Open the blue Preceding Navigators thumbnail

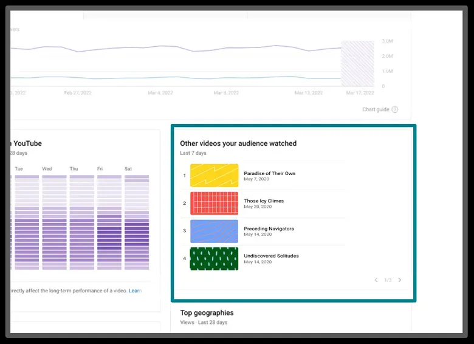[x=215, y=231]
